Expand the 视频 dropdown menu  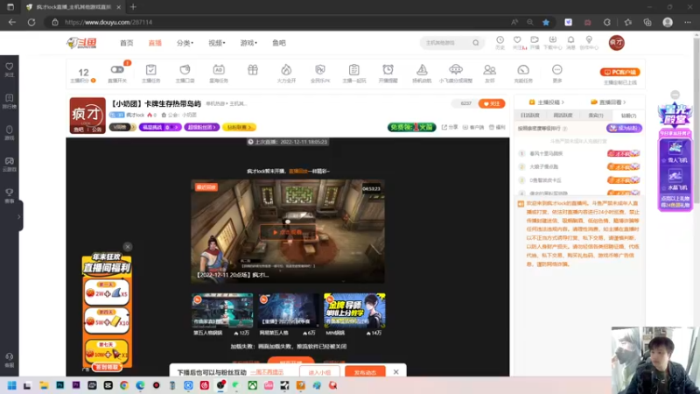(216, 43)
